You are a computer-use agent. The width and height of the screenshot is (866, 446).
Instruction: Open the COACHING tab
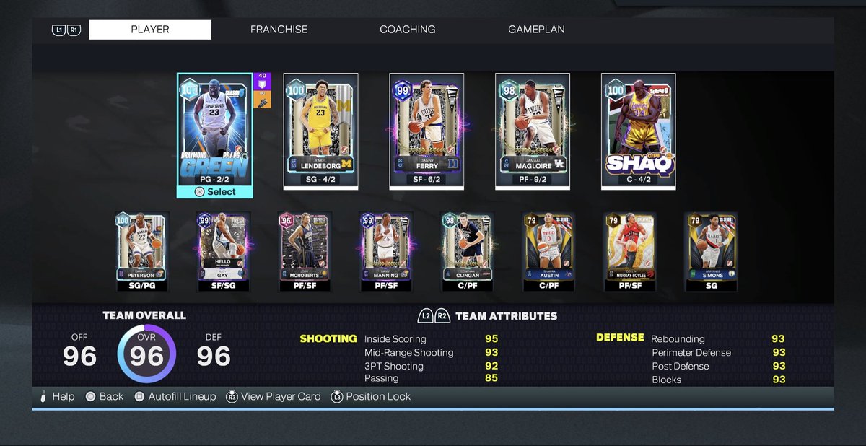pyautogui.click(x=408, y=30)
